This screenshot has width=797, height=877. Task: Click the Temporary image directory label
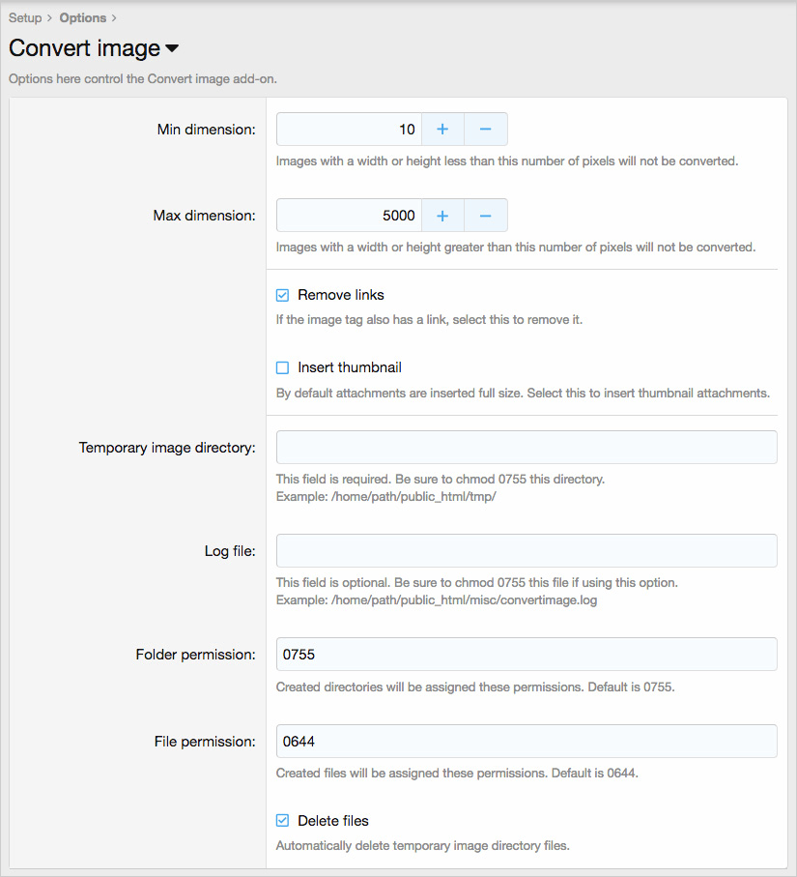coord(167,448)
